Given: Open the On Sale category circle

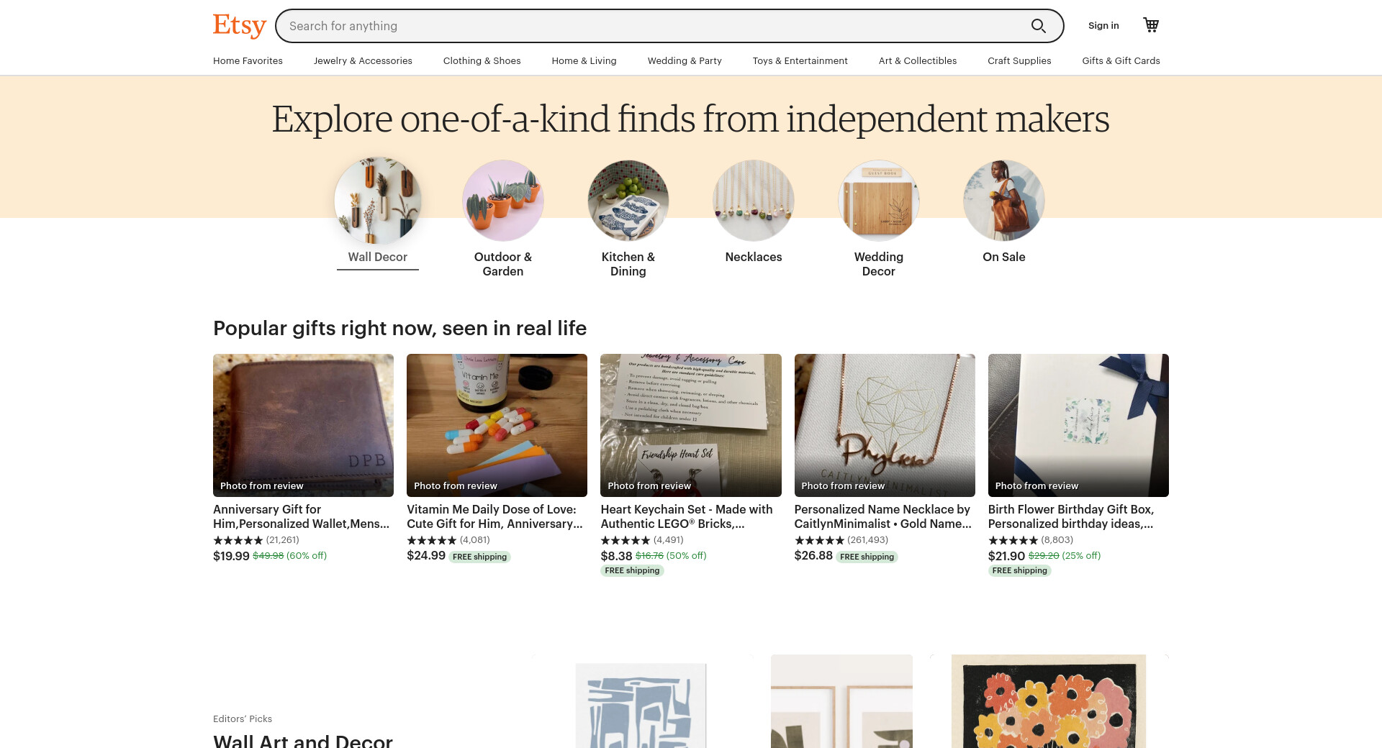Looking at the screenshot, I should pyautogui.click(x=1004, y=201).
